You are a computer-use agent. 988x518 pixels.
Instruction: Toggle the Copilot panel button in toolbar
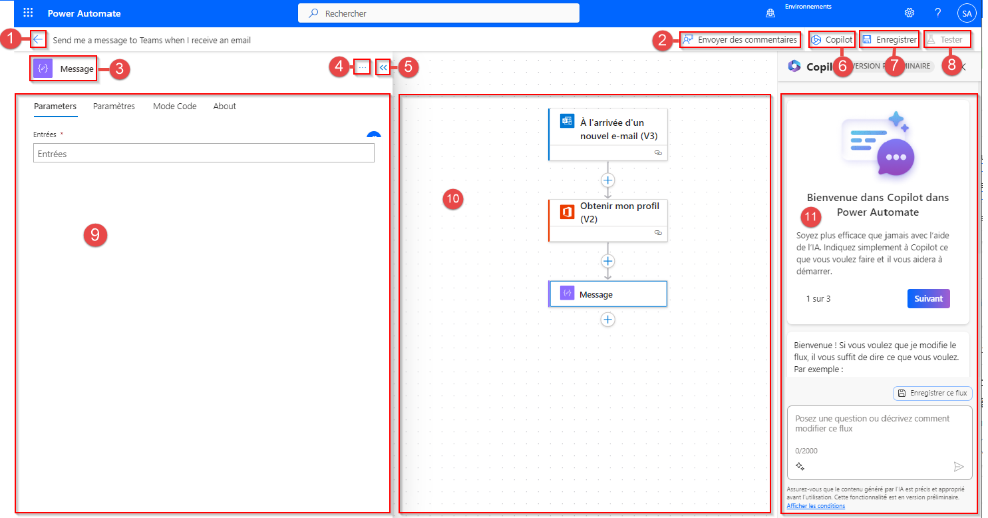pyautogui.click(x=832, y=40)
